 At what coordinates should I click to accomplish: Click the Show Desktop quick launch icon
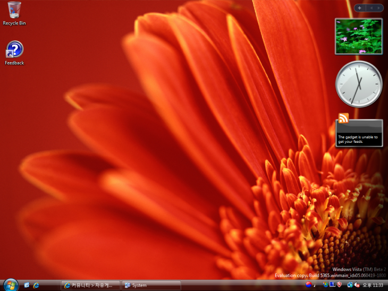pos(27,285)
